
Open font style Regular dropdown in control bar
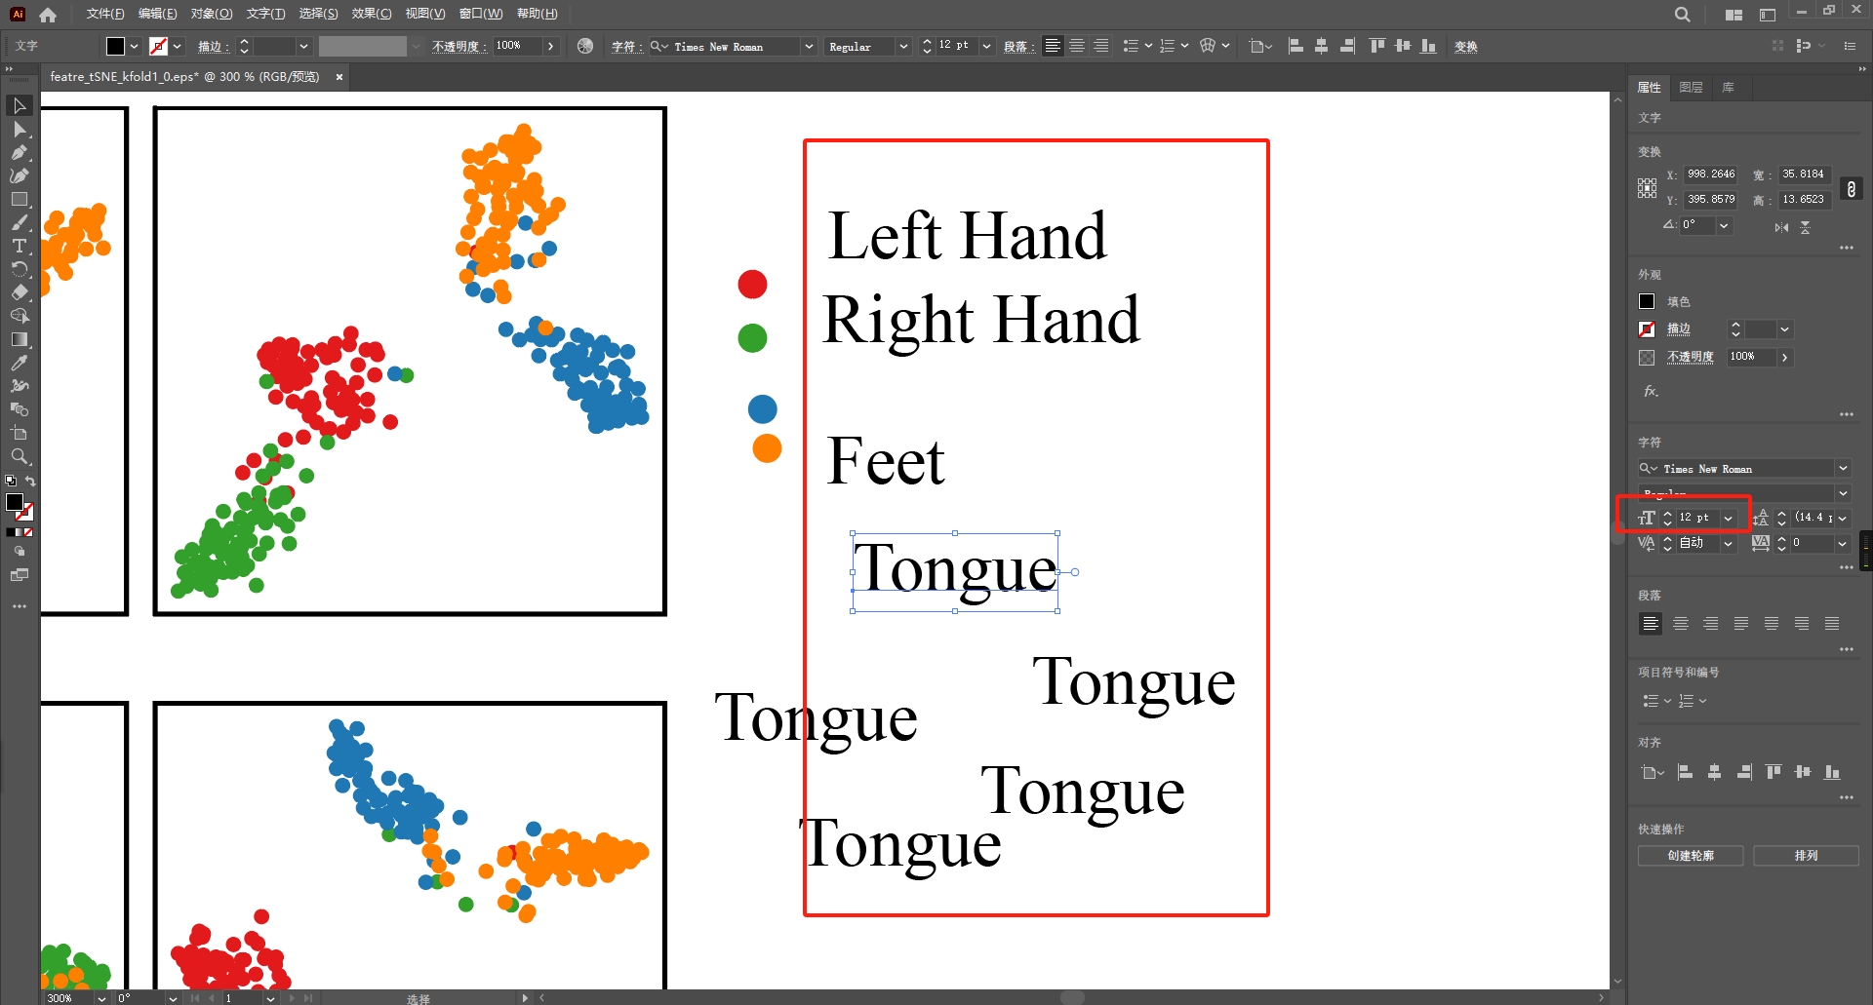click(903, 47)
